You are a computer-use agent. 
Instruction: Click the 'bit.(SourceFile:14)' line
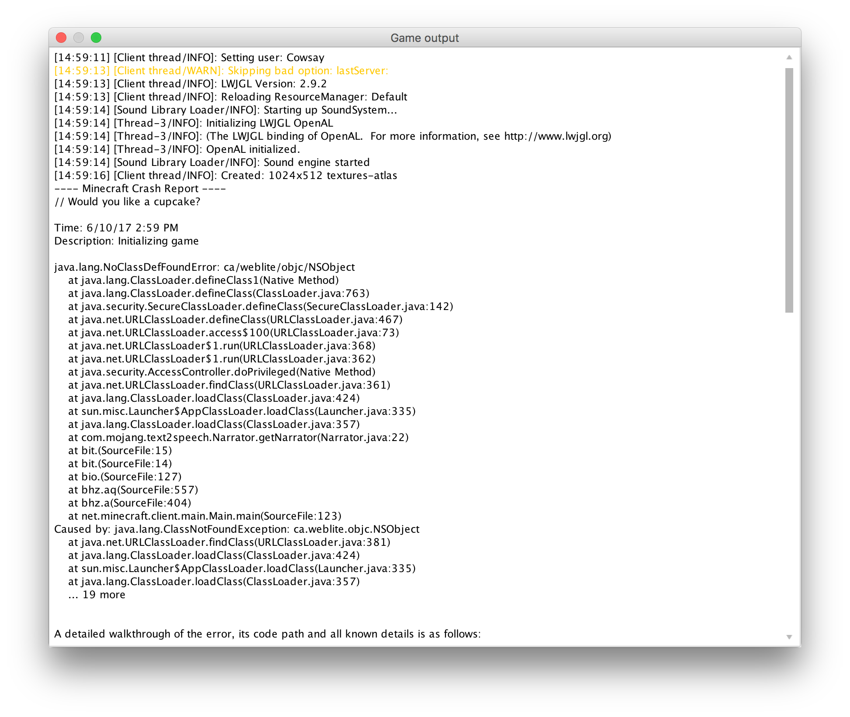120,464
